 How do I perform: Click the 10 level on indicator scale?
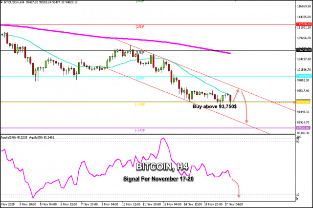(298, 195)
